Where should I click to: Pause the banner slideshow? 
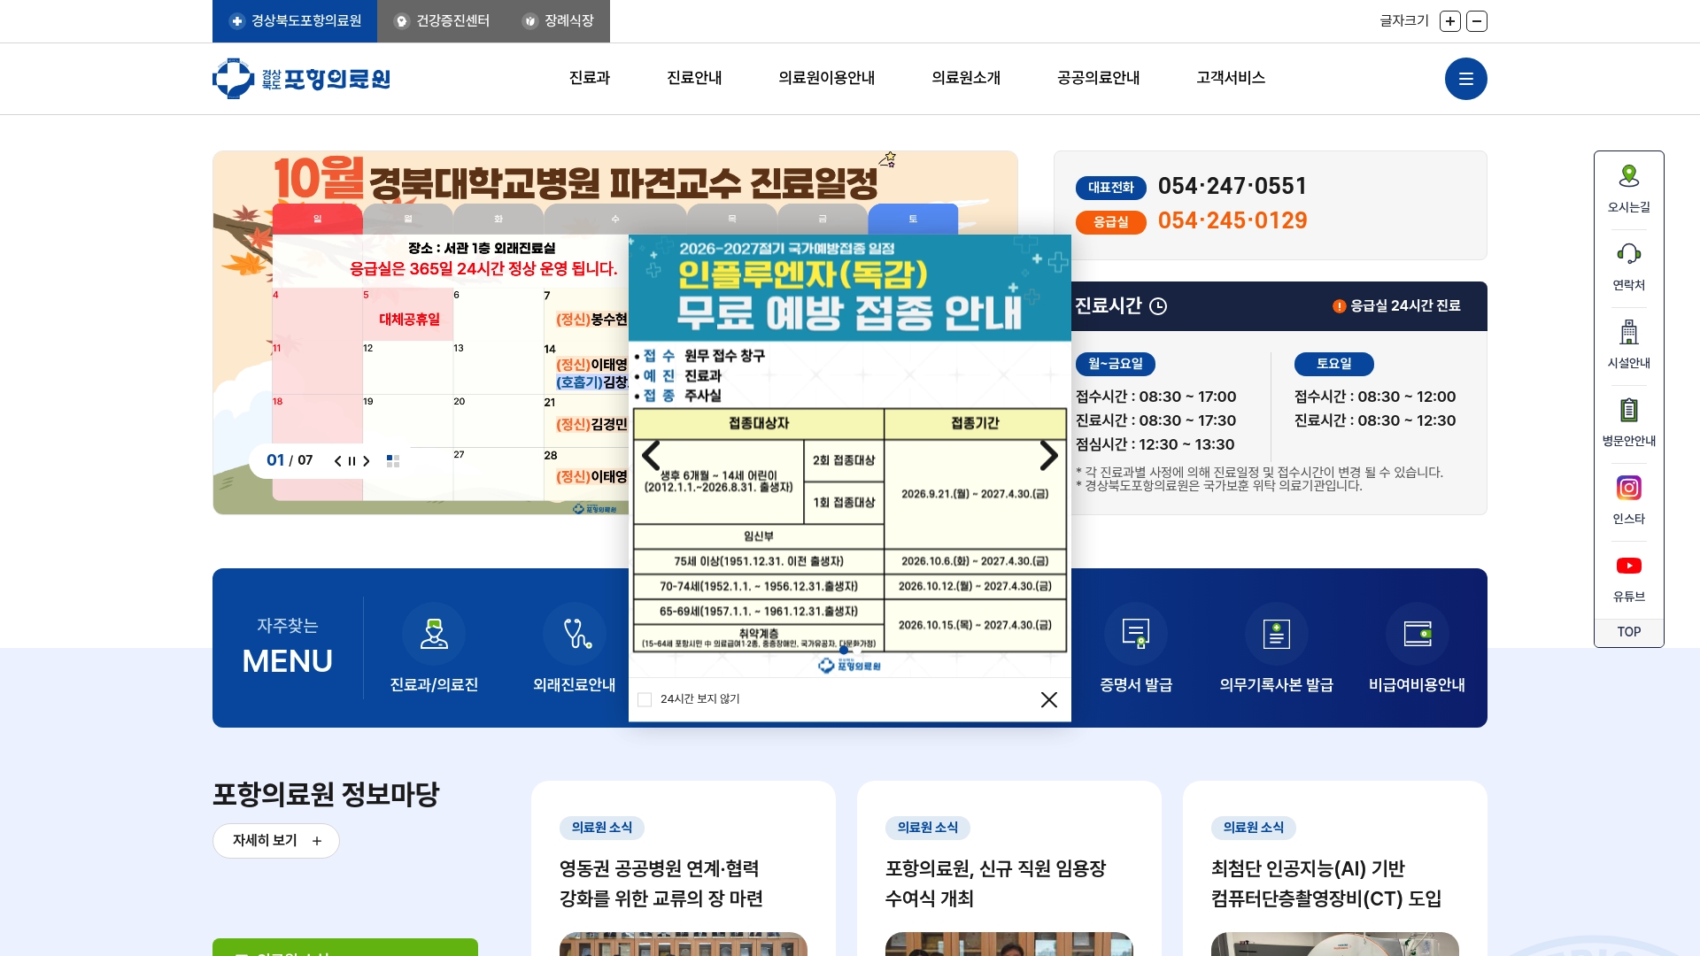pyautogui.click(x=352, y=461)
